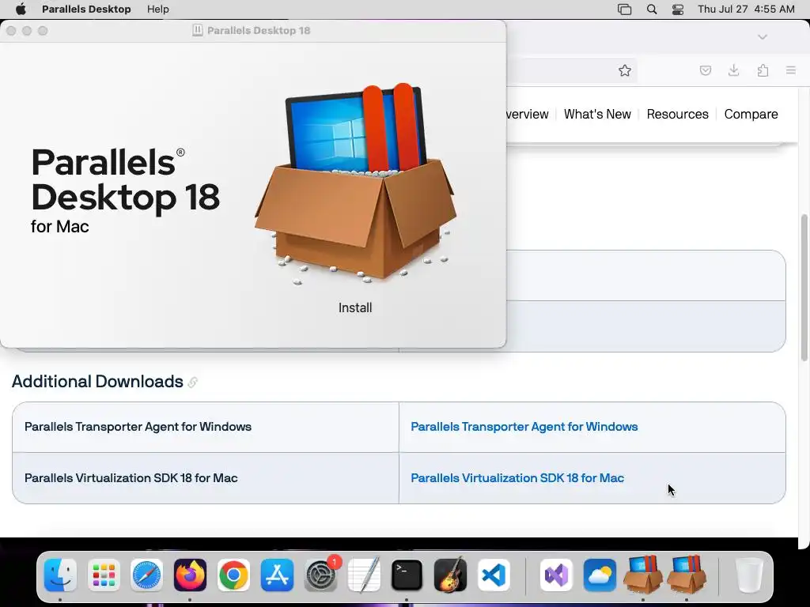Open the Trash from the Dock
The width and height of the screenshot is (810, 607).
(748, 575)
